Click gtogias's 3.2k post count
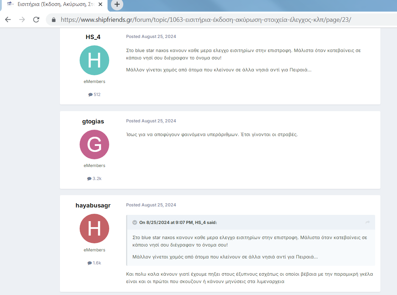Screen dimensions: 397x295 pos(94,179)
